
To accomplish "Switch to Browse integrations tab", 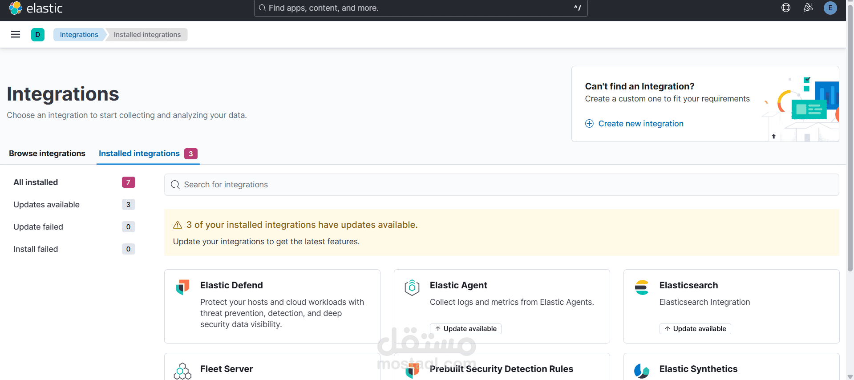I will pyautogui.click(x=47, y=154).
